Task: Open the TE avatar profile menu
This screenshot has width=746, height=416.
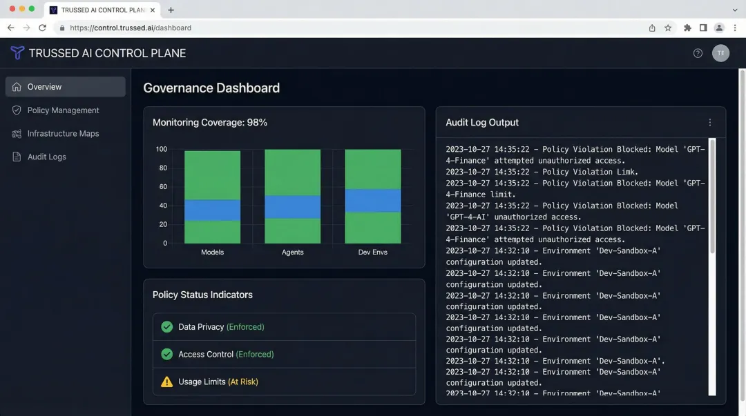Action: click(x=720, y=52)
